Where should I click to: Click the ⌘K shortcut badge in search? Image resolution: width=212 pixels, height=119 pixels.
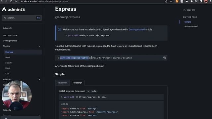[x=38, y=18]
